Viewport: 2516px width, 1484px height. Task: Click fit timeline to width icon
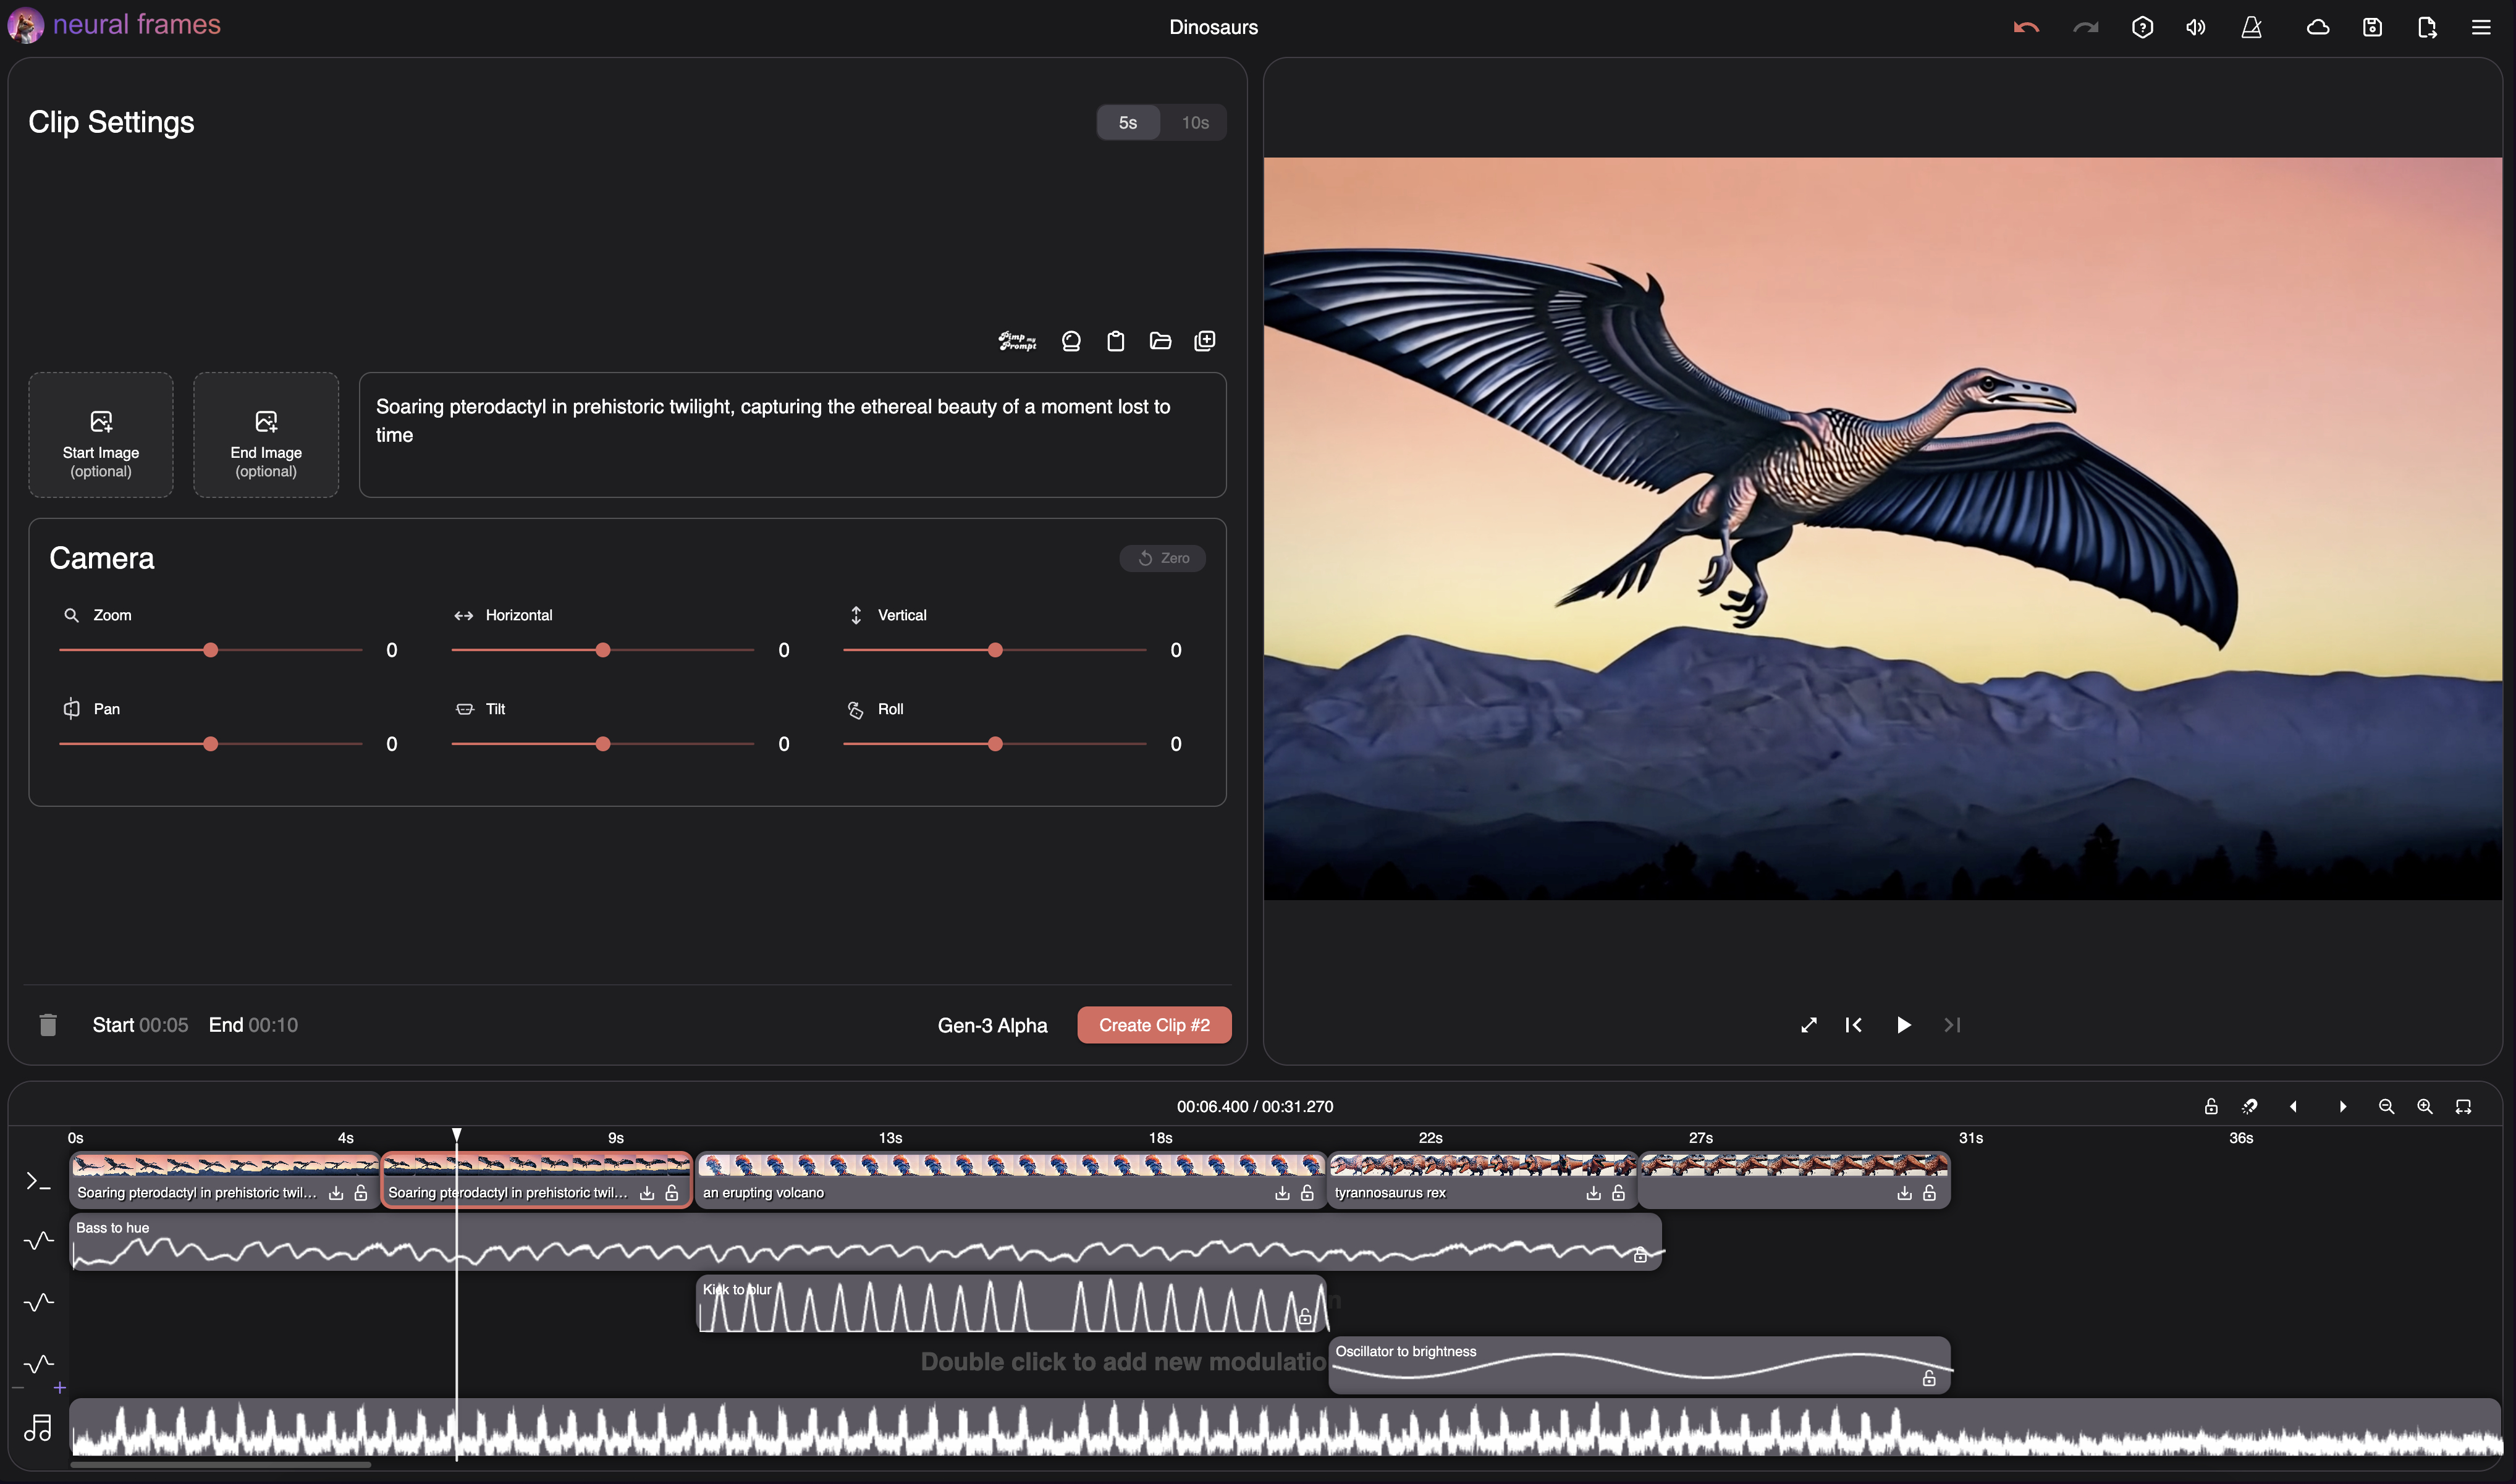[2463, 1106]
